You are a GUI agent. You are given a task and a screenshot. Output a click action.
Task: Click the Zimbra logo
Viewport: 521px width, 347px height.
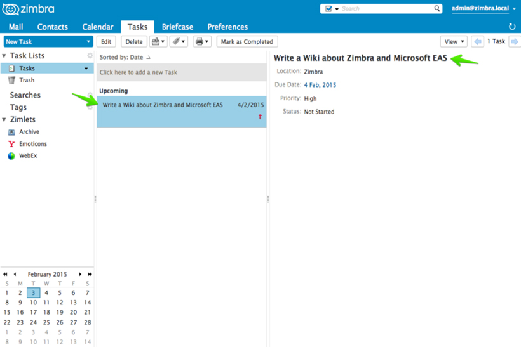(28, 9)
